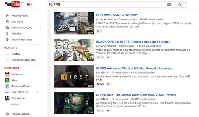The height and width of the screenshot is (117, 199).
Task: Click the NOVO badge on Halo result
Action: 101,111
